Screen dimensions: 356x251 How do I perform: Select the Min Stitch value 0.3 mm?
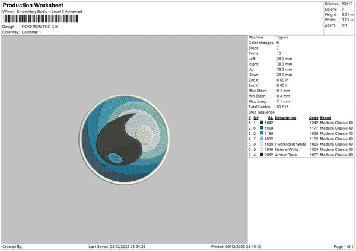click(x=283, y=96)
